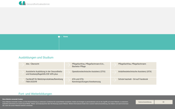
Task: Click the Ausbildungen und Studium heading
Action: 36,58
